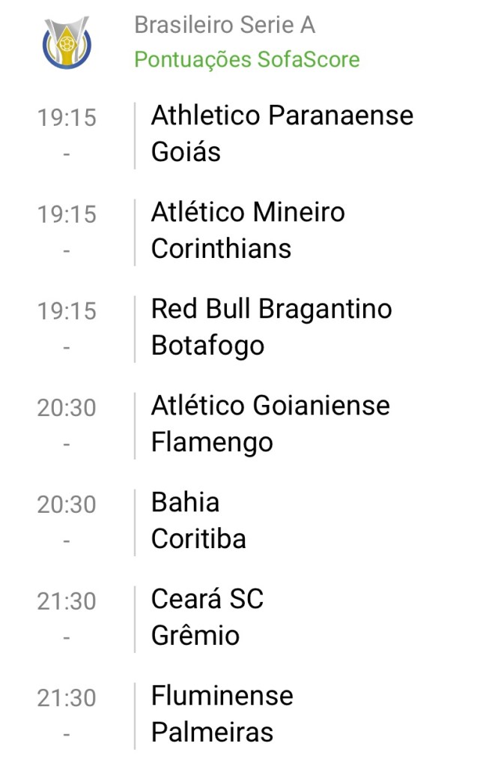489x767 pixels.
Task: Open the Palmeiras team entry
Action: tap(212, 733)
